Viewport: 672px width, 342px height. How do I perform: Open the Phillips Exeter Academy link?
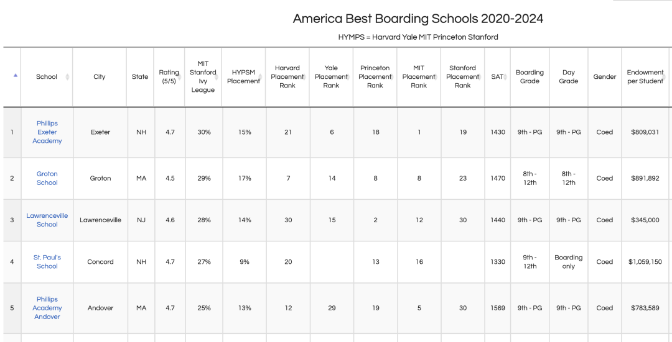click(47, 132)
